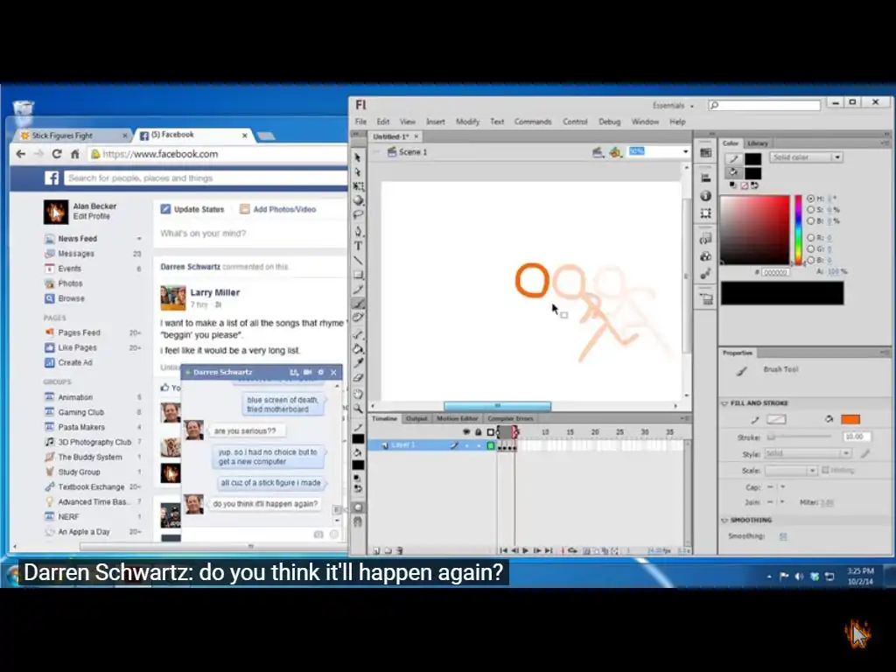The height and width of the screenshot is (672, 896).
Task: Open the Essentials workspace dropdown
Action: (673, 106)
